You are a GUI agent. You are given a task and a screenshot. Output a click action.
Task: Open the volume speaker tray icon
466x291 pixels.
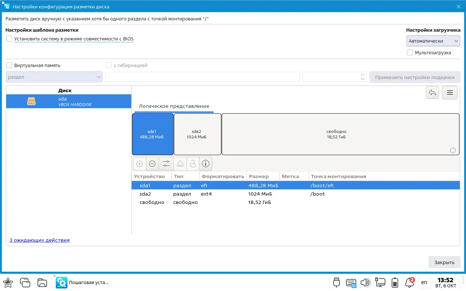[365, 282]
